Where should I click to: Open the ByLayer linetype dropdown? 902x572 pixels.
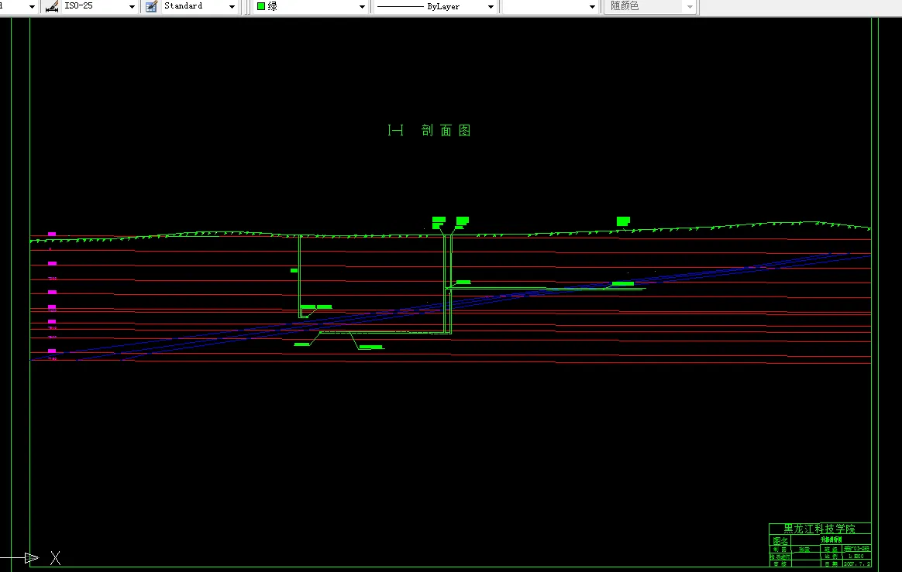(491, 7)
